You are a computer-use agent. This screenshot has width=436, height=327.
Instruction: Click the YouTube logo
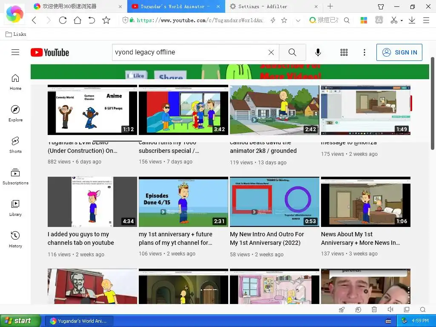click(x=50, y=52)
